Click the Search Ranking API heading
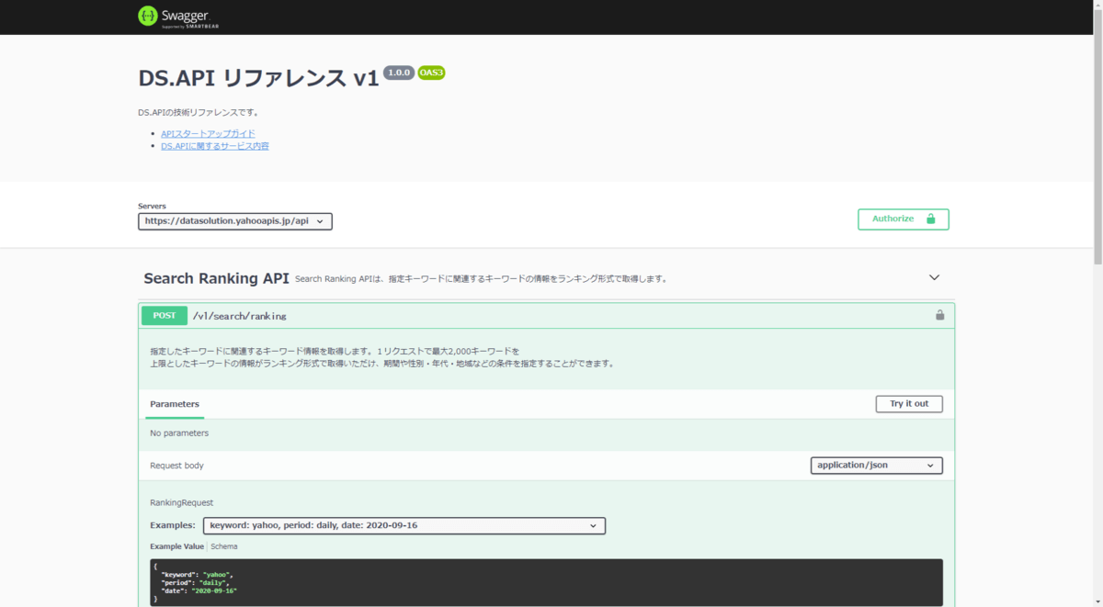The height and width of the screenshot is (607, 1103). (216, 278)
